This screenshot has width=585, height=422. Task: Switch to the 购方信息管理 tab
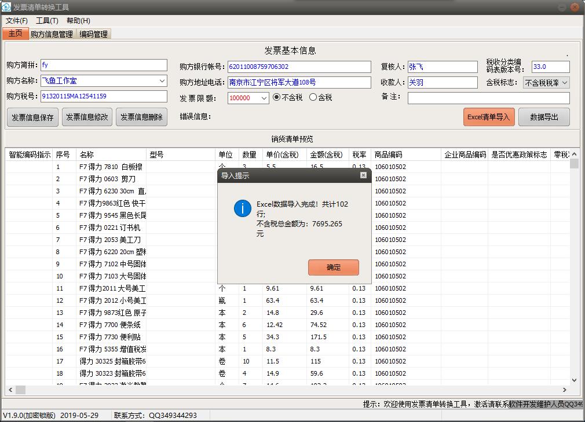point(52,34)
